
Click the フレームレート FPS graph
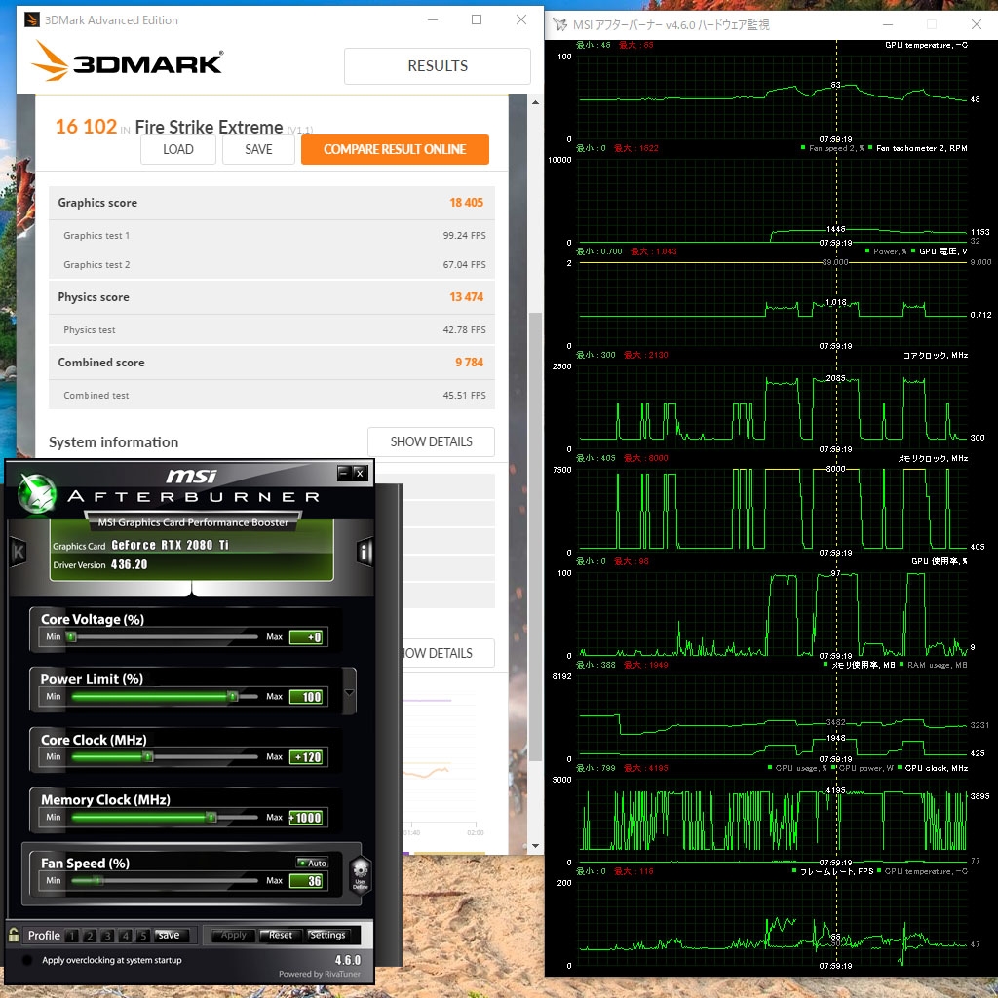(x=772, y=924)
